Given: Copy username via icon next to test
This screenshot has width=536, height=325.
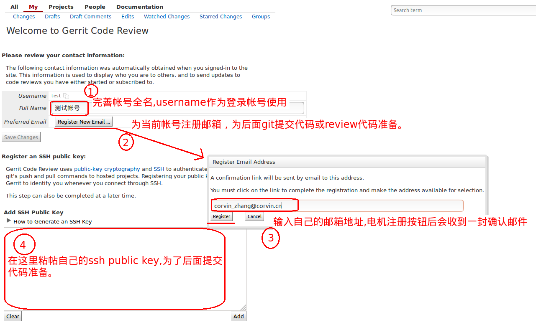Looking at the screenshot, I should point(66,96).
